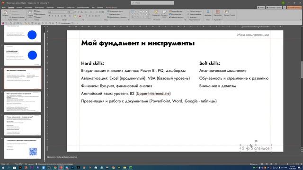This screenshot has height=170, width=303.
Task: Click the font color red A button
Action: point(80,16)
